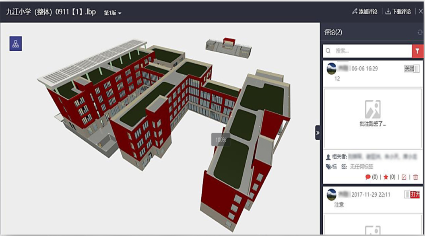Refresh the 评论 comments panel
This screenshot has height=236, width=425.
click(420, 32)
